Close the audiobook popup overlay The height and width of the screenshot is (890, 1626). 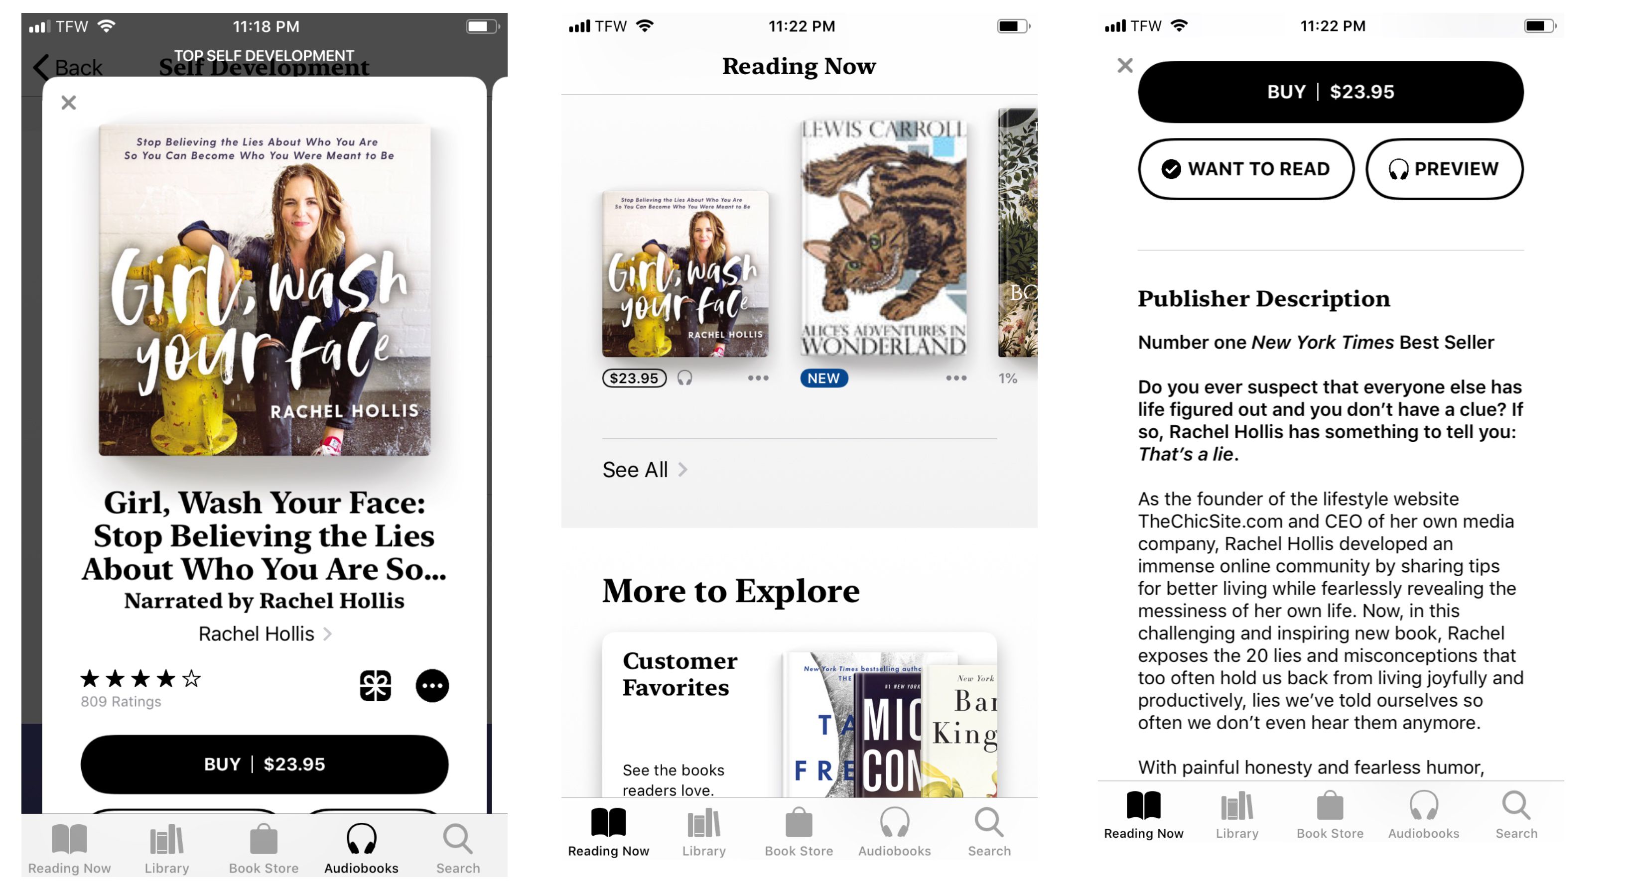[69, 103]
